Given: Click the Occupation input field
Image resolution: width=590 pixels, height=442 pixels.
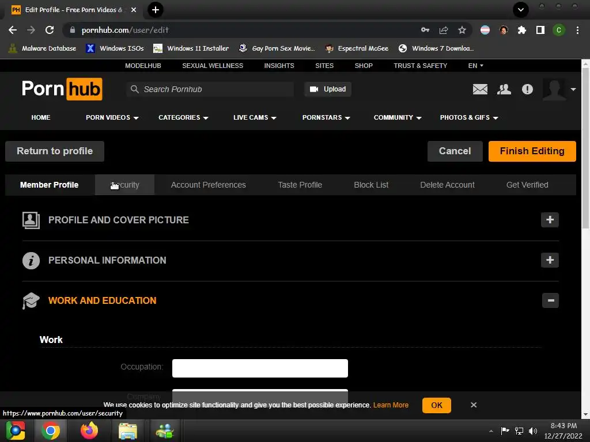Looking at the screenshot, I should tap(260, 368).
